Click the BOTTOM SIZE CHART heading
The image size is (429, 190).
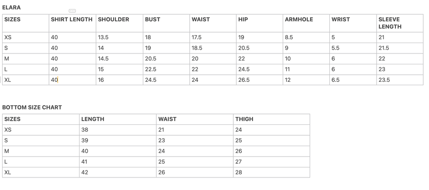pos(32,107)
